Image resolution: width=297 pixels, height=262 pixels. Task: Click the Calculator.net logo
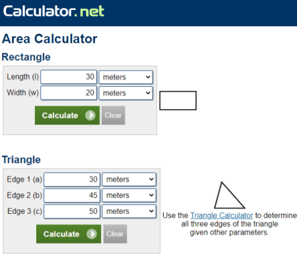(x=53, y=11)
